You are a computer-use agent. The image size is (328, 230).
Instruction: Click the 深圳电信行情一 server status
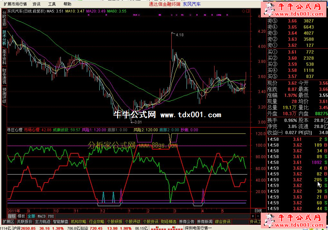tap(198, 228)
